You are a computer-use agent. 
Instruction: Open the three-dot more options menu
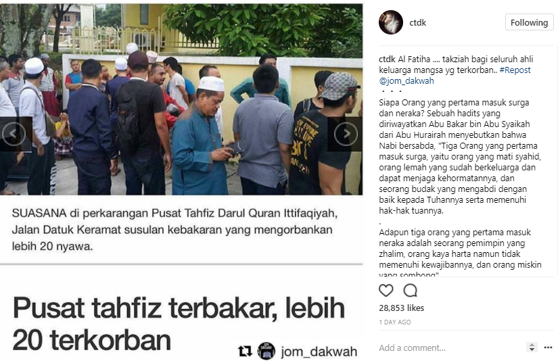tap(548, 347)
